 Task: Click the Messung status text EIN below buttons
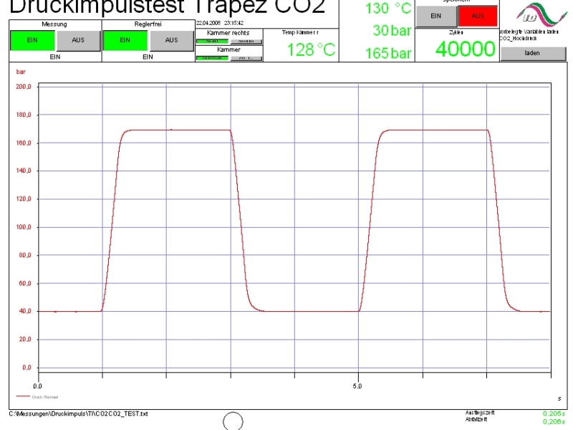pos(55,57)
